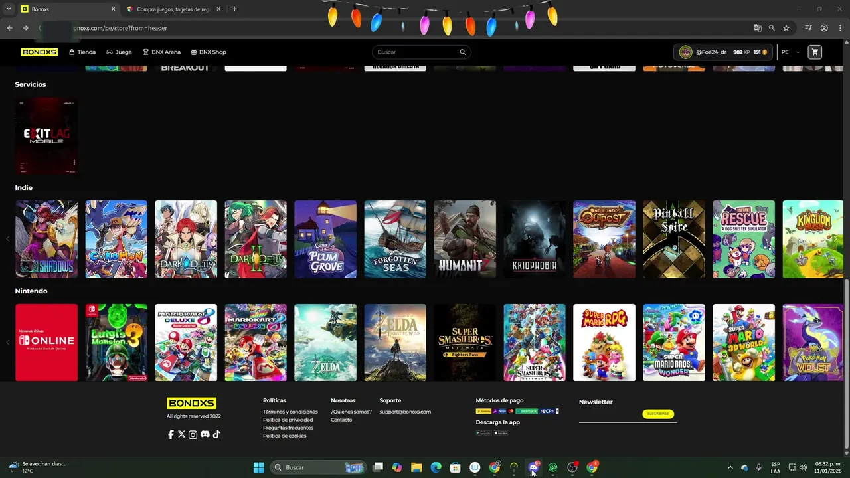Open the Pokémon Violet thumbnail
The width and height of the screenshot is (850, 478).
point(813,343)
